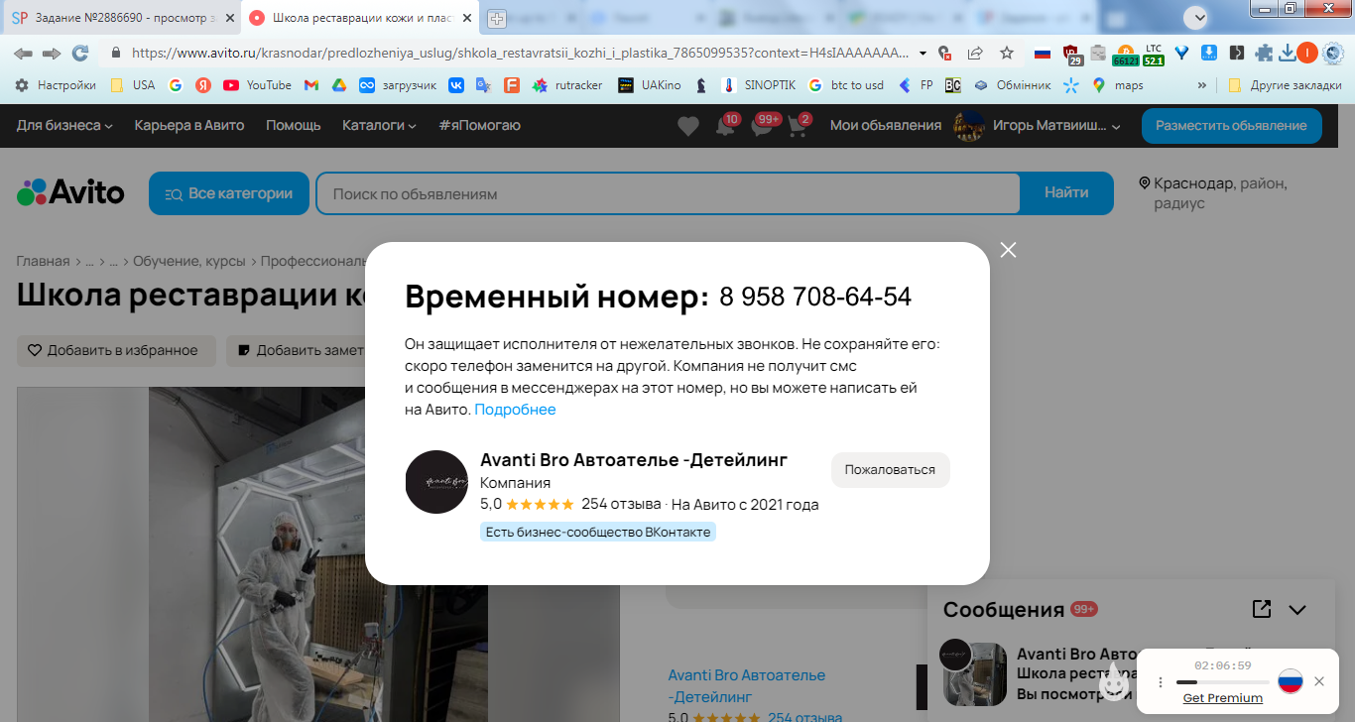The height and width of the screenshot is (722, 1355).
Task: Open messages icon with 99+ badge
Action: coord(764,127)
